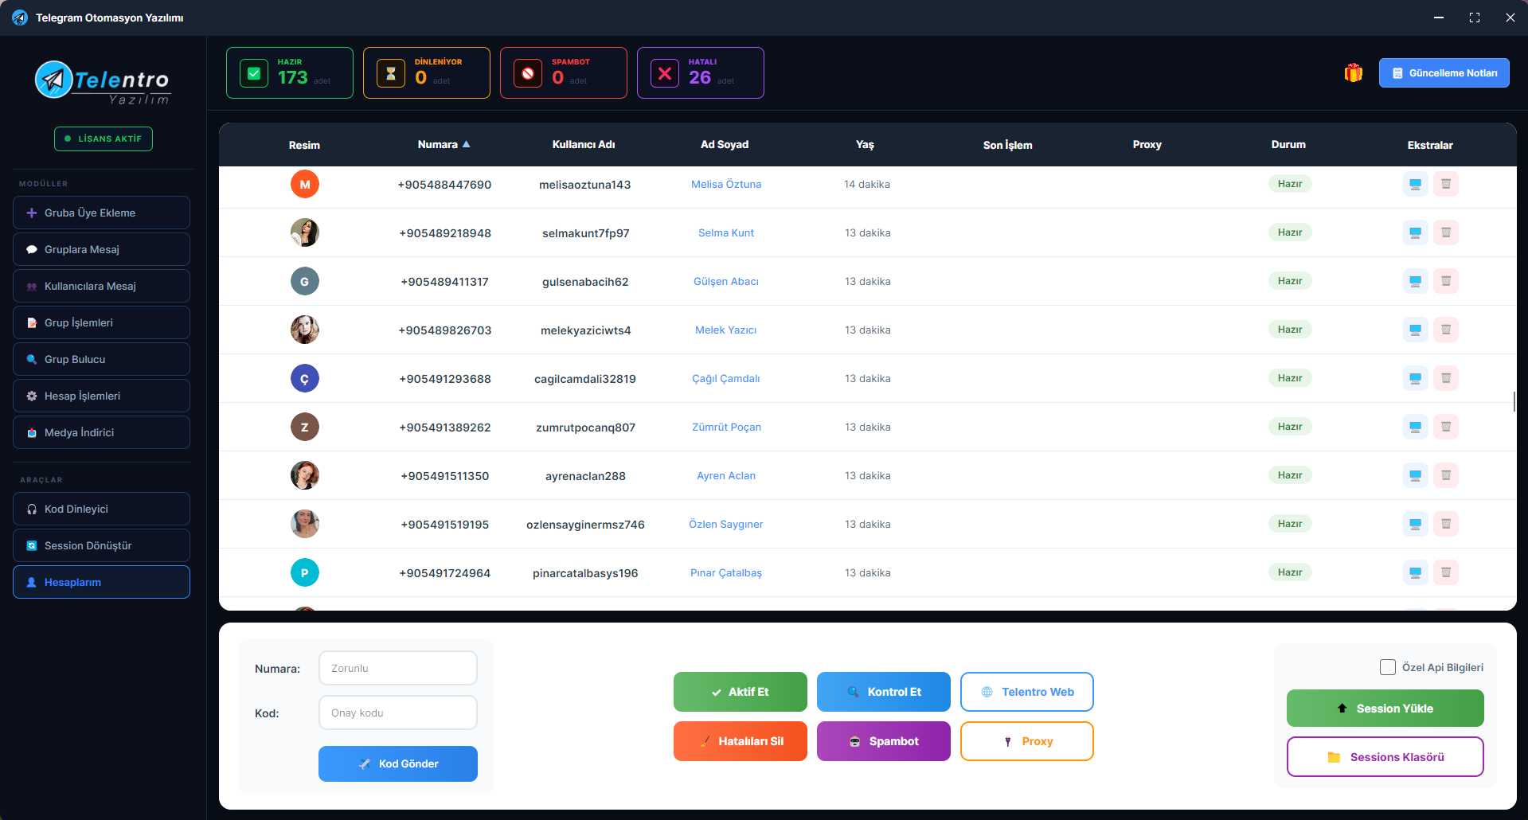Enable Özel Api Bilgileri checkbox

(x=1388, y=667)
